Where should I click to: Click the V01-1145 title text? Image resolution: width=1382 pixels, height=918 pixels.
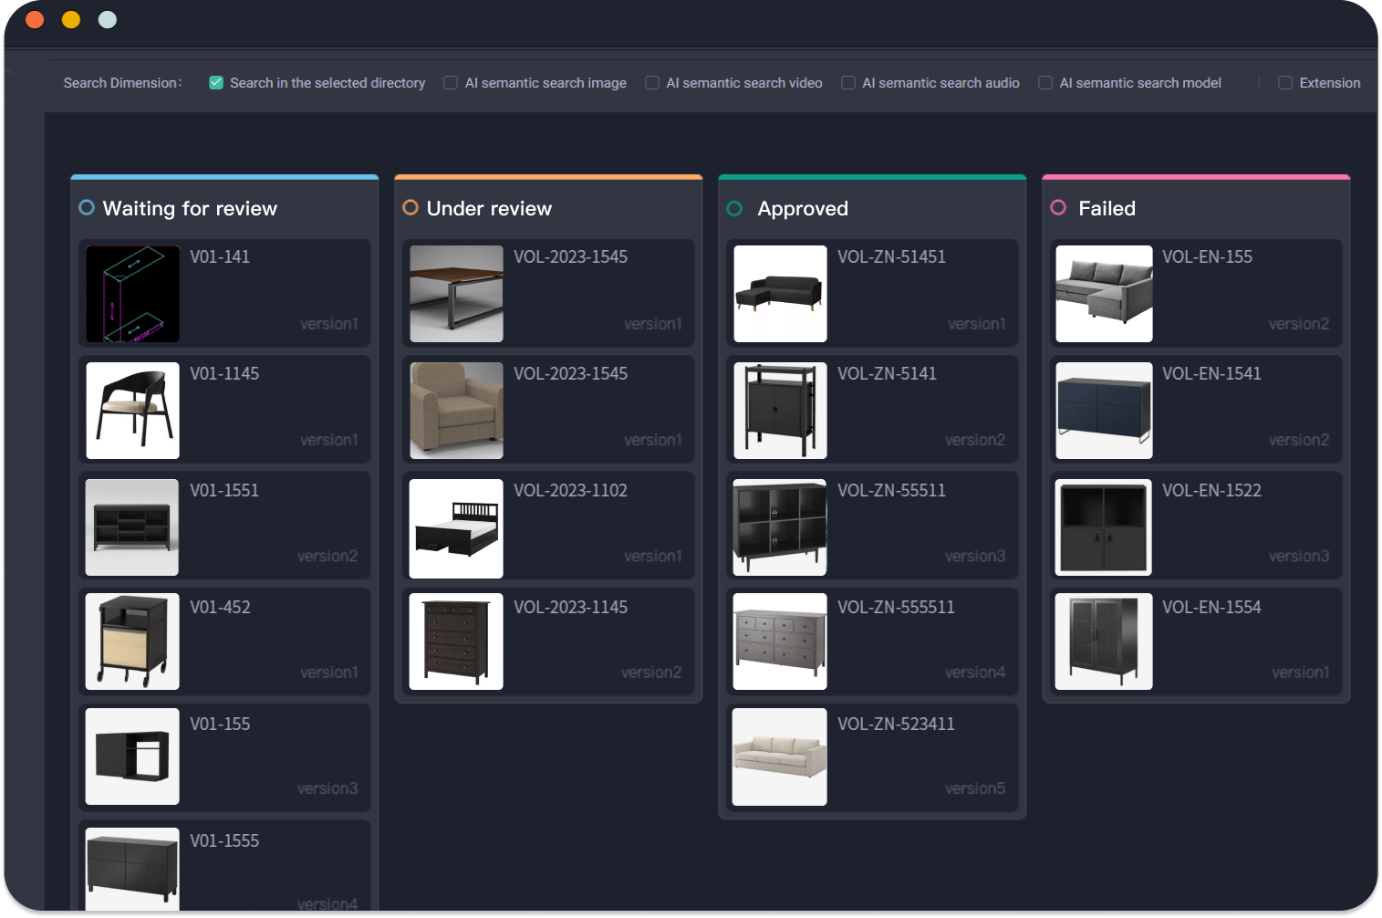(224, 374)
